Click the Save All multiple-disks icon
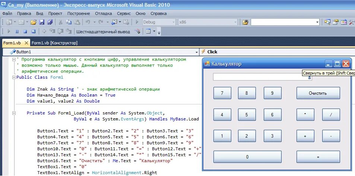This screenshot has width=355, height=176. (50, 22)
